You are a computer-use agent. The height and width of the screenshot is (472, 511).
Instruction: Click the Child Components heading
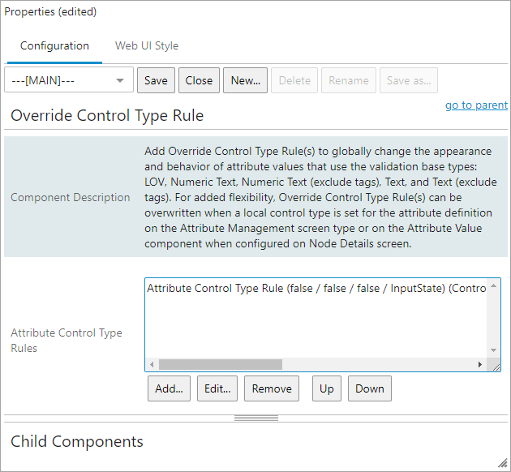pyautogui.click(x=77, y=442)
